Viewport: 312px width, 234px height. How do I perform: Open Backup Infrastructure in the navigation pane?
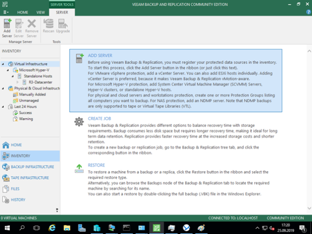click(32, 166)
